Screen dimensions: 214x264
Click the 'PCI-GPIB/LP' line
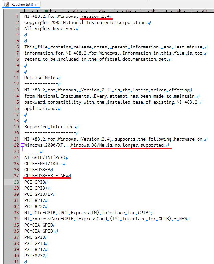[39, 194]
